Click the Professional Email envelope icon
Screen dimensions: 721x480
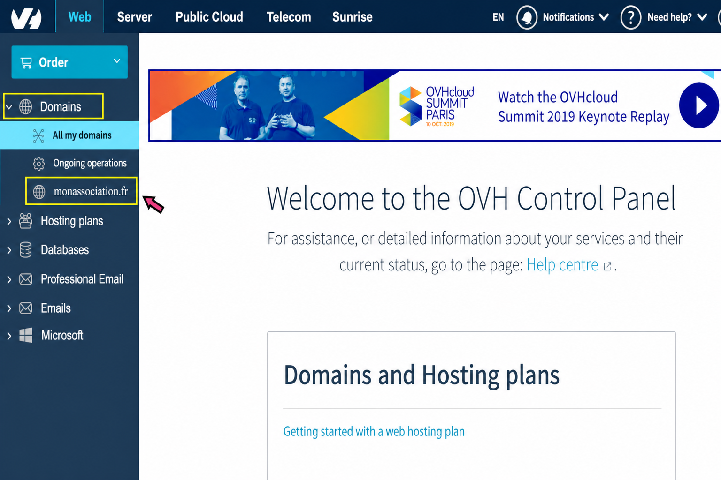(26, 279)
